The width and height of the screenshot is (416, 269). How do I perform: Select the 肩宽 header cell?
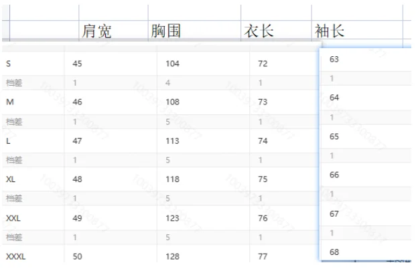113,31
